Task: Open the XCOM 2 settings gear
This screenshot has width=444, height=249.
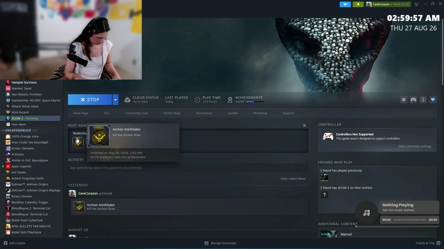Action: (x=404, y=100)
